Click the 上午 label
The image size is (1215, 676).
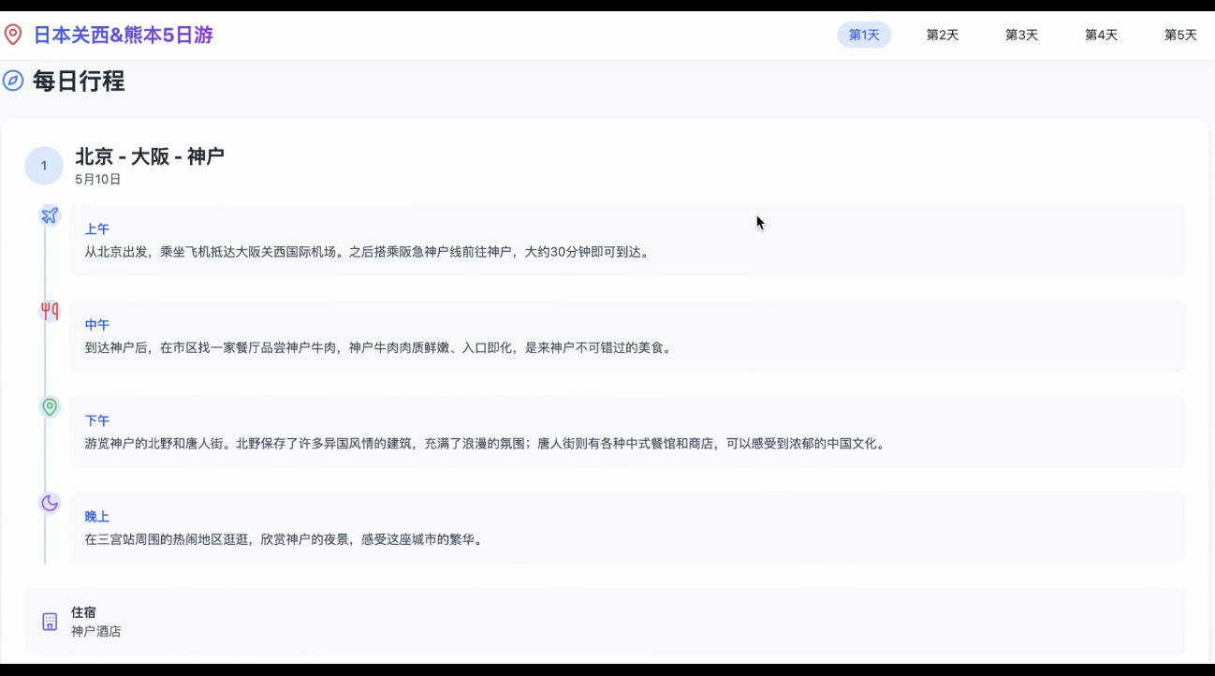(x=97, y=229)
